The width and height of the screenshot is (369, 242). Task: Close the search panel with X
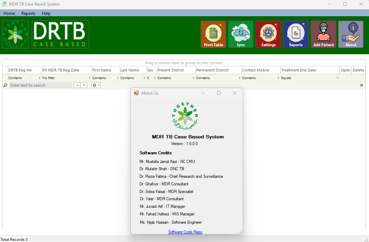pos(361,85)
